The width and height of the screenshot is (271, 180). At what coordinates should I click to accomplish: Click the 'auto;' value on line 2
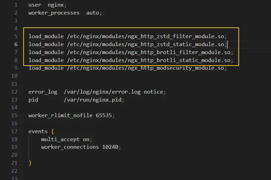(x=94, y=13)
